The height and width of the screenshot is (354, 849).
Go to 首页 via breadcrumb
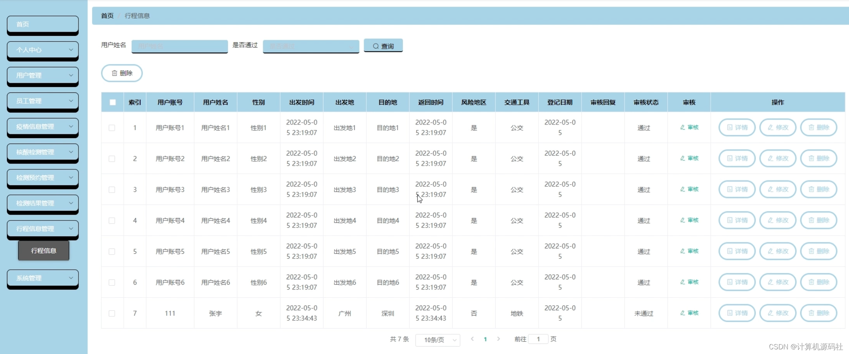click(107, 16)
